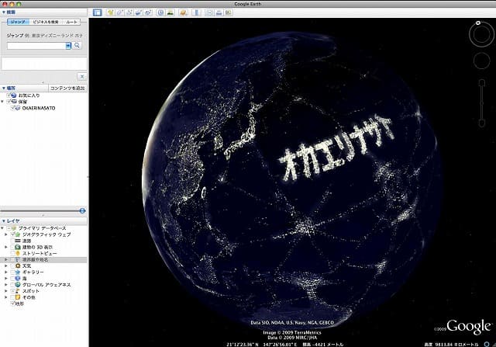Select the ルート directions tab

tap(71, 22)
